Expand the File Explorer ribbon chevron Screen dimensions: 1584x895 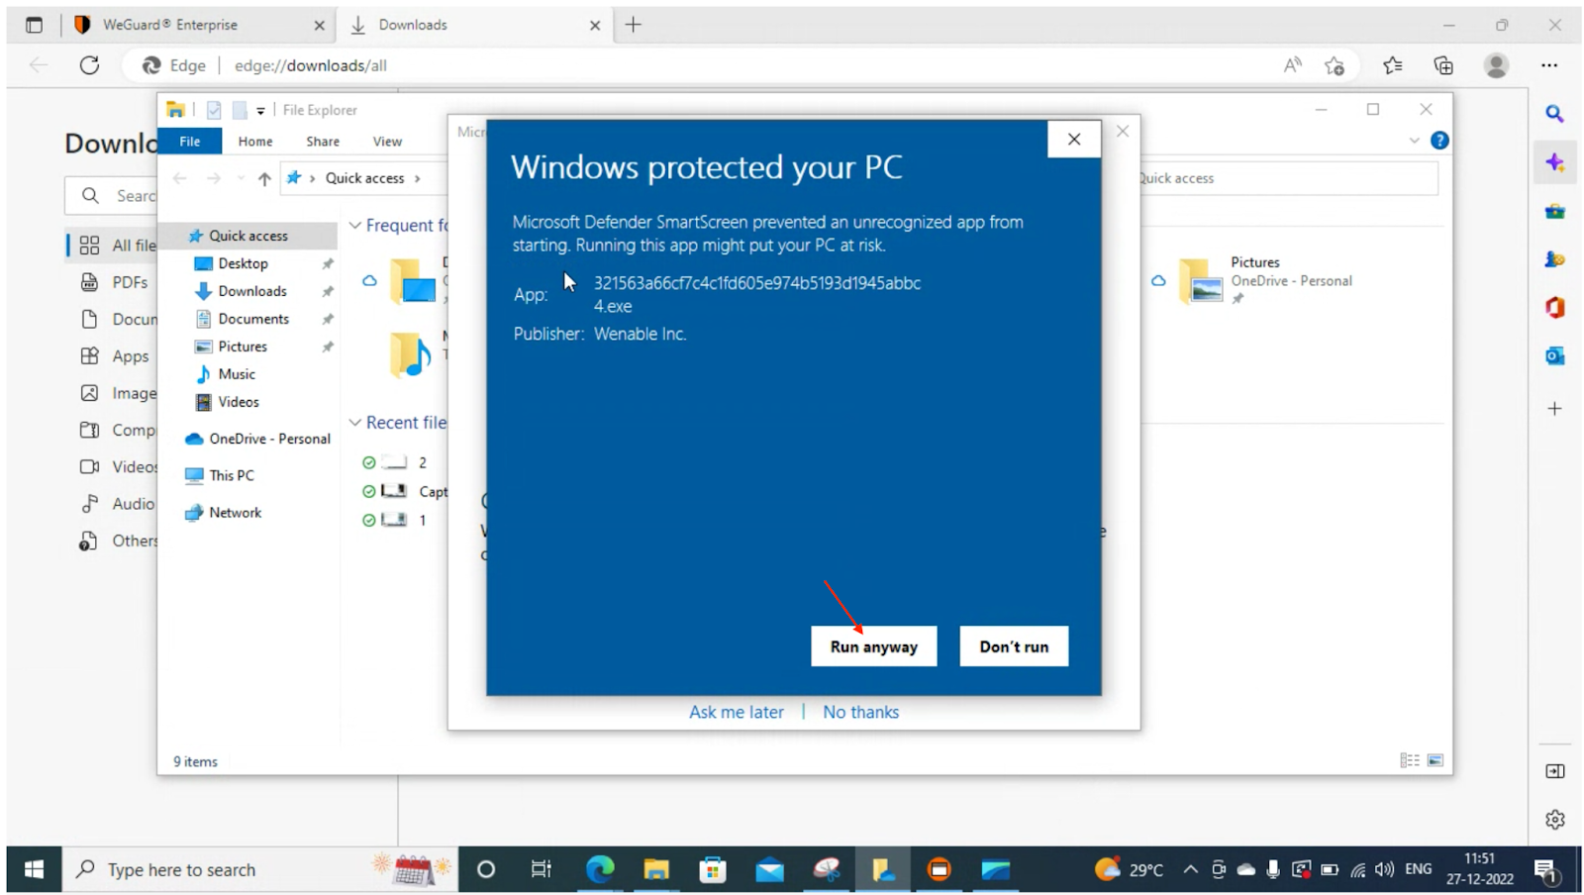coord(1414,141)
